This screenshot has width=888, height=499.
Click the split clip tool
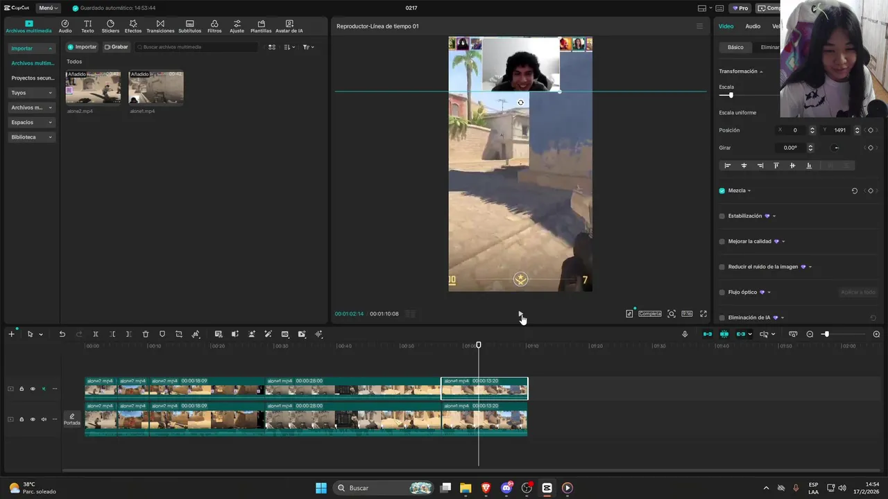[x=96, y=334]
